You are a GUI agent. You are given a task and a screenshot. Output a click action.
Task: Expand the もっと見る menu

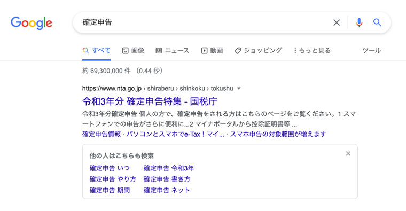(x=313, y=51)
